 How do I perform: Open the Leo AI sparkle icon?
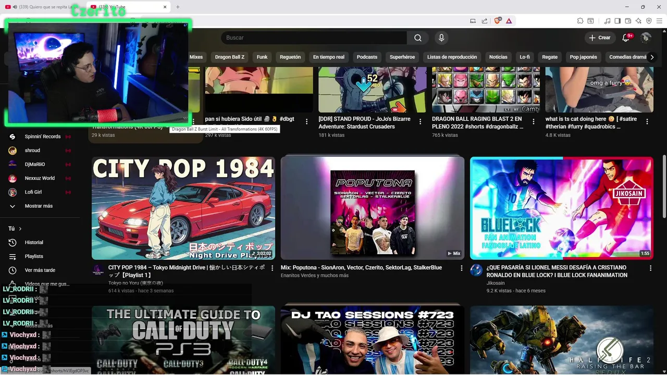point(638,21)
